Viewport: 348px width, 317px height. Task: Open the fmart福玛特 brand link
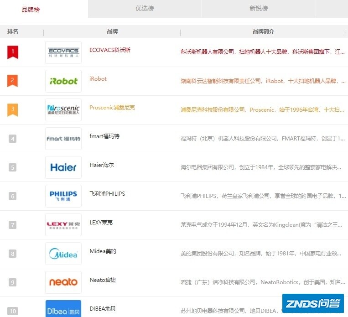(x=104, y=136)
